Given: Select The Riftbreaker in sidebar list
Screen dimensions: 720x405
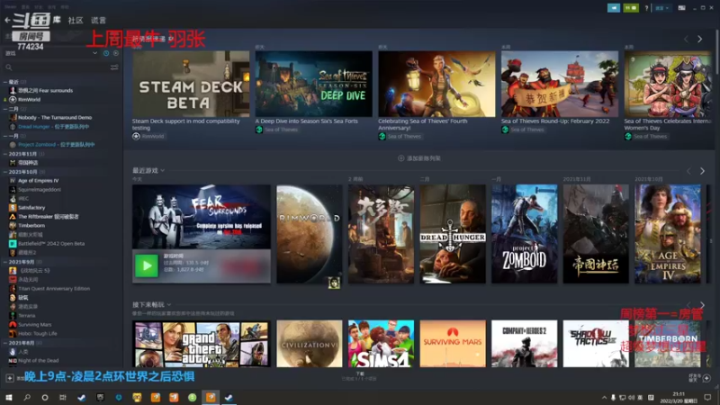Looking at the screenshot, I should 49,217.
